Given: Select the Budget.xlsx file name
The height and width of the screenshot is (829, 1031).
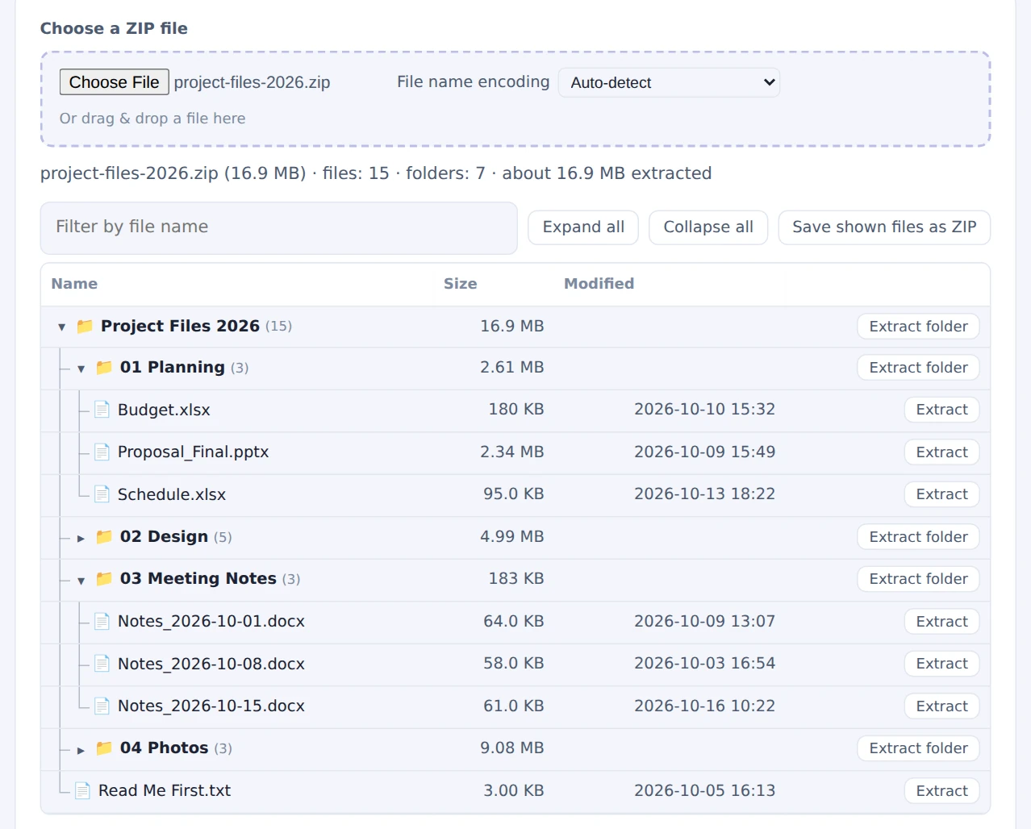Looking at the screenshot, I should (x=164, y=410).
